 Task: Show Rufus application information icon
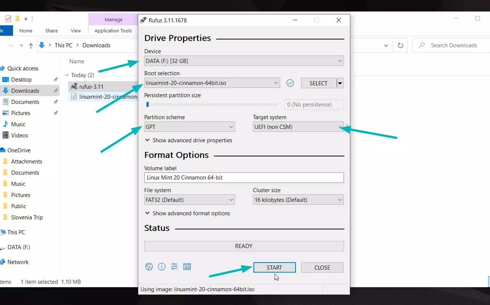click(x=162, y=267)
